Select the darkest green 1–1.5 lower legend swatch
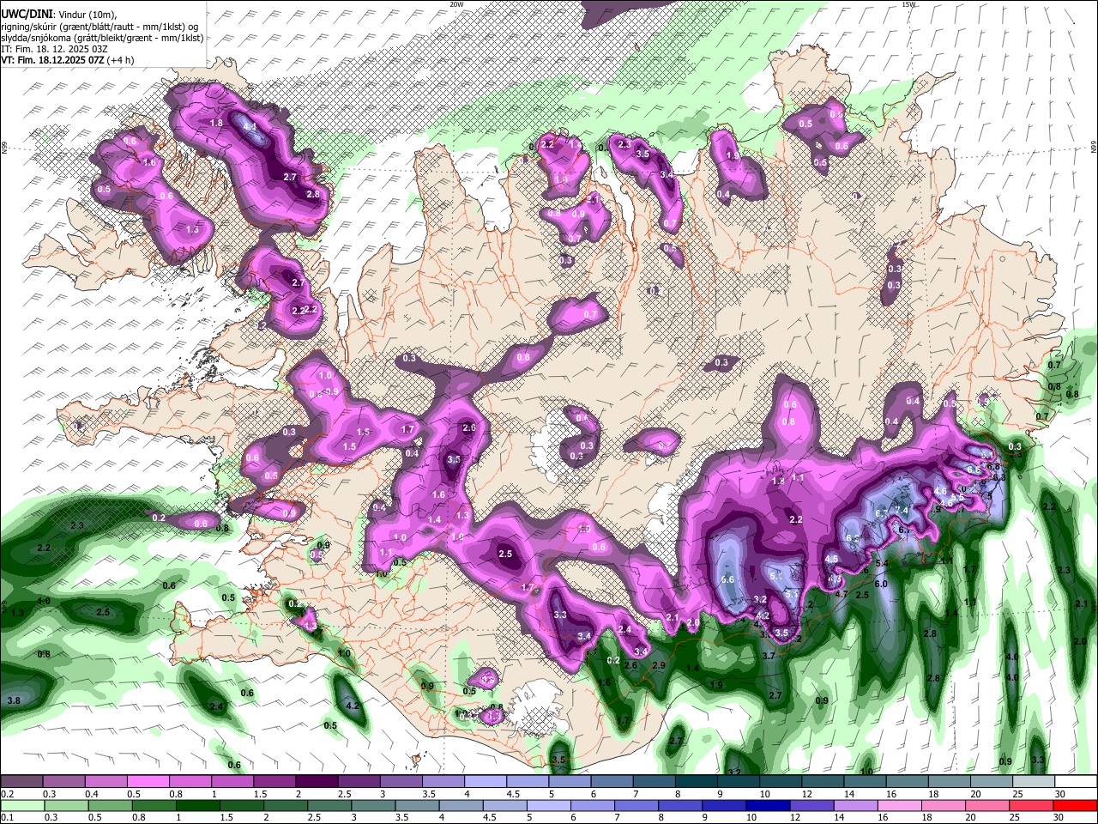Viewport: 1098px width, 824px height. pos(199,805)
